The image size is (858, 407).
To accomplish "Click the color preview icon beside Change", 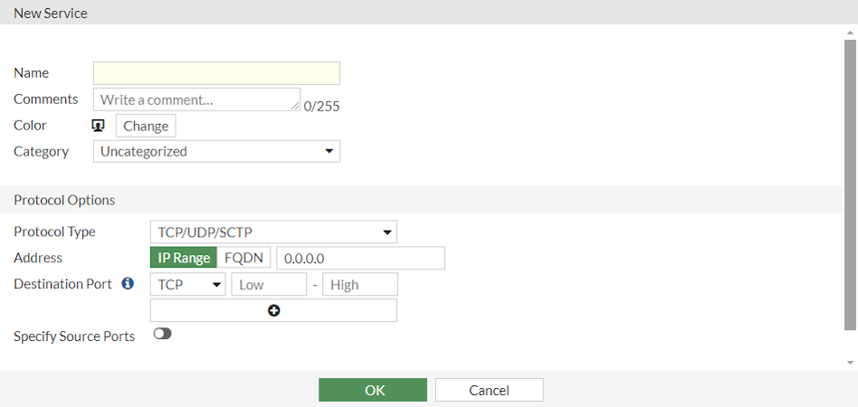I will tap(99, 126).
